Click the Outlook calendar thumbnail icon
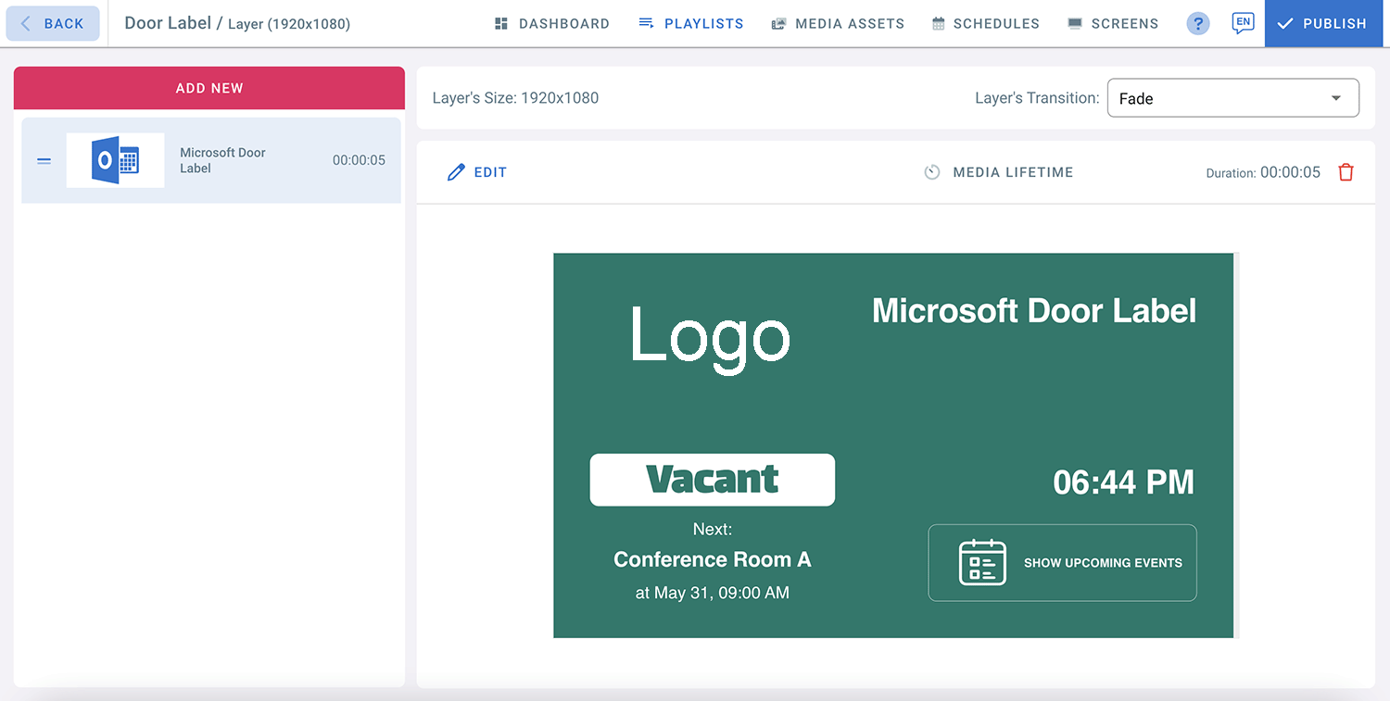The width and height of the screenshot is (1390, 701). (115, 161)
